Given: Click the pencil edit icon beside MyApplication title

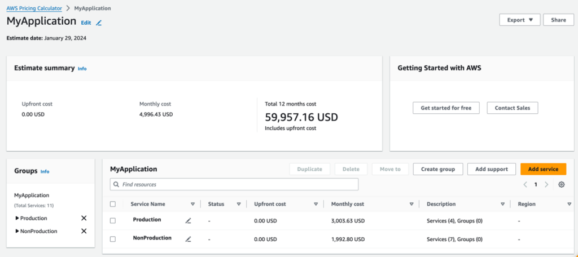Looking at the screenshot, I should pos(99,23).
